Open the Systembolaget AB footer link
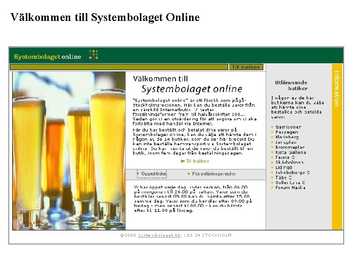Viewport: 351px width, 263px height. tap(159, 235)
